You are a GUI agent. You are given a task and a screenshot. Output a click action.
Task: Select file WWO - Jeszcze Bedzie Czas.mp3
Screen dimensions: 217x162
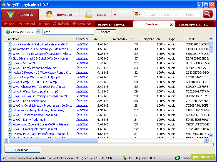point(35,115)
